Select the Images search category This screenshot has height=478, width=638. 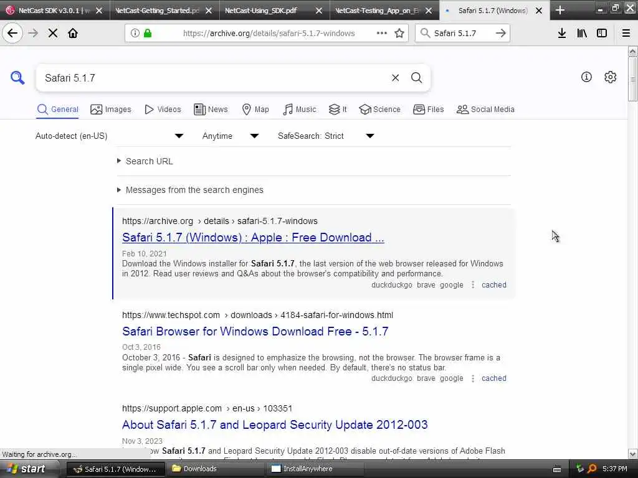(x=111, y=110)
